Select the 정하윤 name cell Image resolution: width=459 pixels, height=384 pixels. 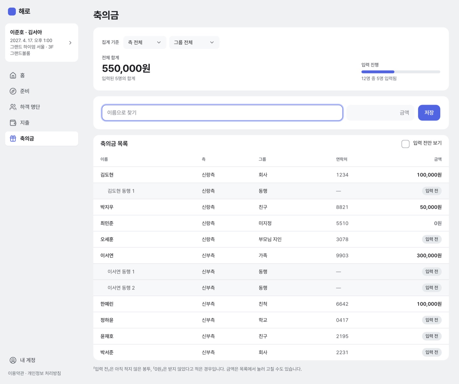107,320
